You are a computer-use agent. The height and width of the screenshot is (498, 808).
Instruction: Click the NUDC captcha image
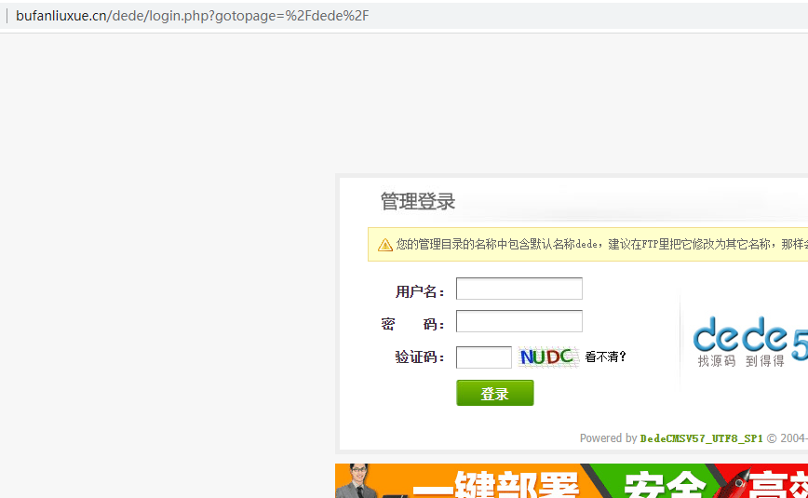tap(547, 357)
